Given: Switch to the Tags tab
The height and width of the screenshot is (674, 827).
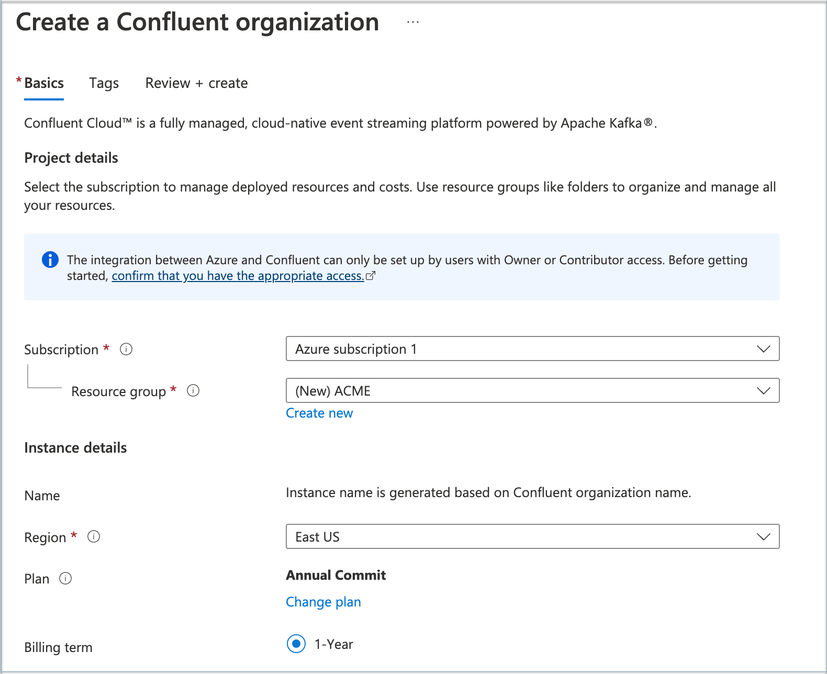Looking at the screenshot, I should click(104, 83).
